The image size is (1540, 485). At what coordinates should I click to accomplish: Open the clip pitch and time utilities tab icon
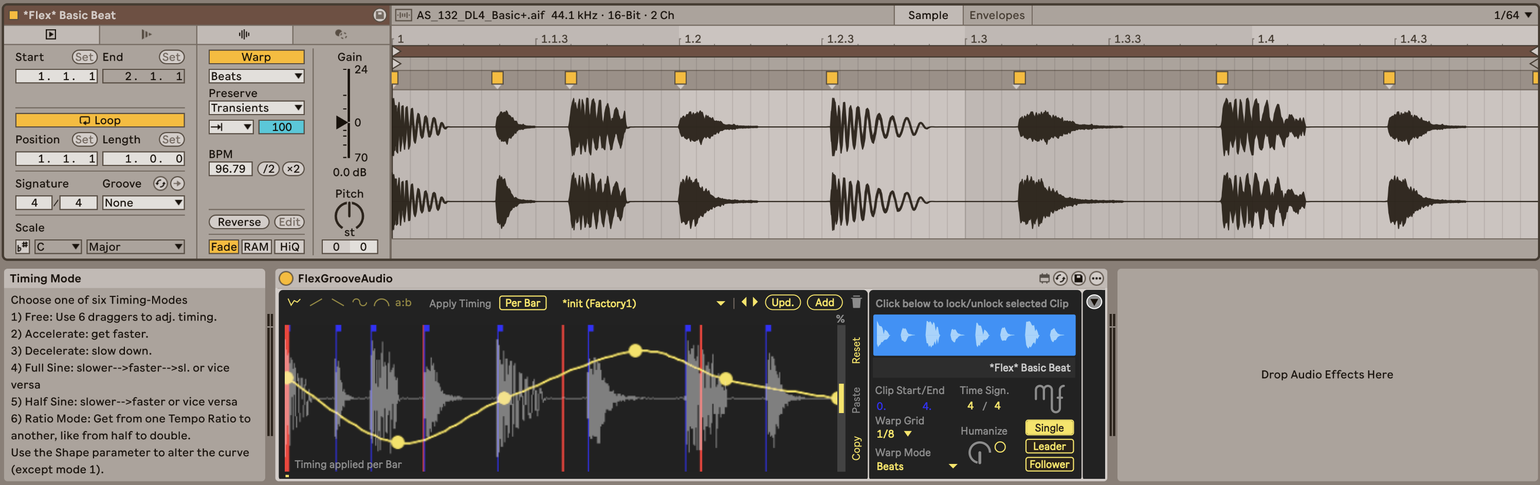coord(341,34)
